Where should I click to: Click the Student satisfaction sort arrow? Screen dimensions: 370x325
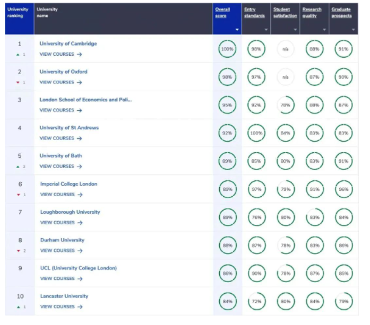(295, 30)
